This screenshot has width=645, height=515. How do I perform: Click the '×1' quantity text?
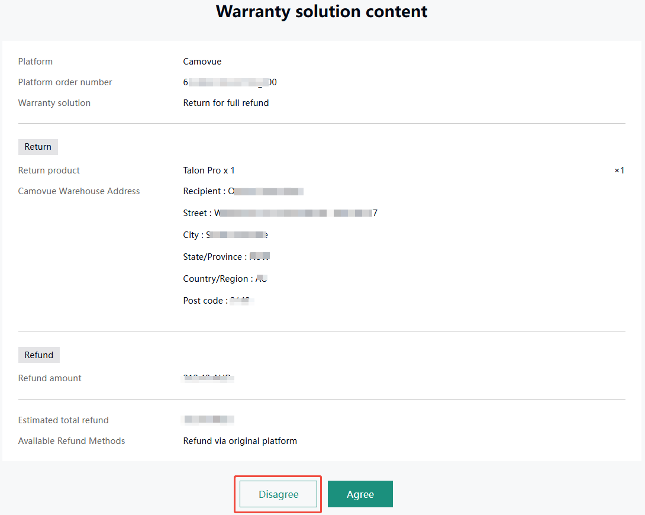tap(619, 170)
